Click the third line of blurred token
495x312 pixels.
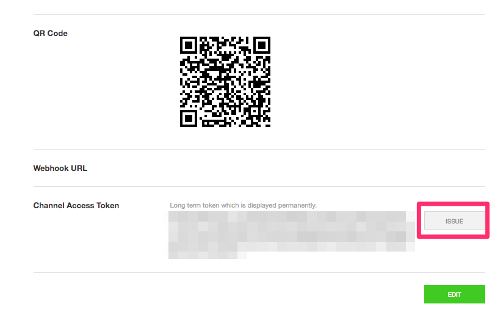tap(291, 236)
